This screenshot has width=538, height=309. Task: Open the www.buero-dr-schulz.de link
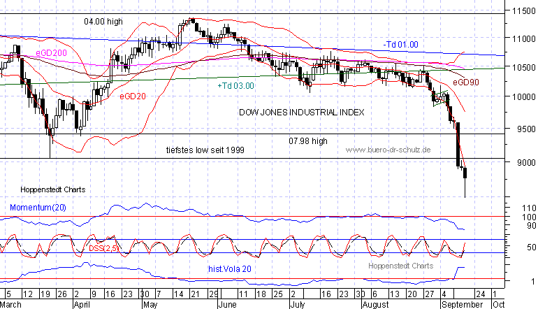click(x=388, y=150)
